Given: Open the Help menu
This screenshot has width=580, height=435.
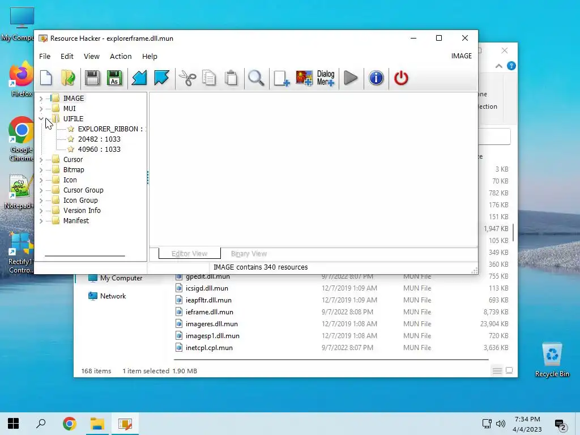Looking at the screenshot, I should (x=150, y=56).
